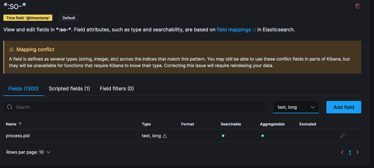Go to previous page of fields

tap(342, 152)
